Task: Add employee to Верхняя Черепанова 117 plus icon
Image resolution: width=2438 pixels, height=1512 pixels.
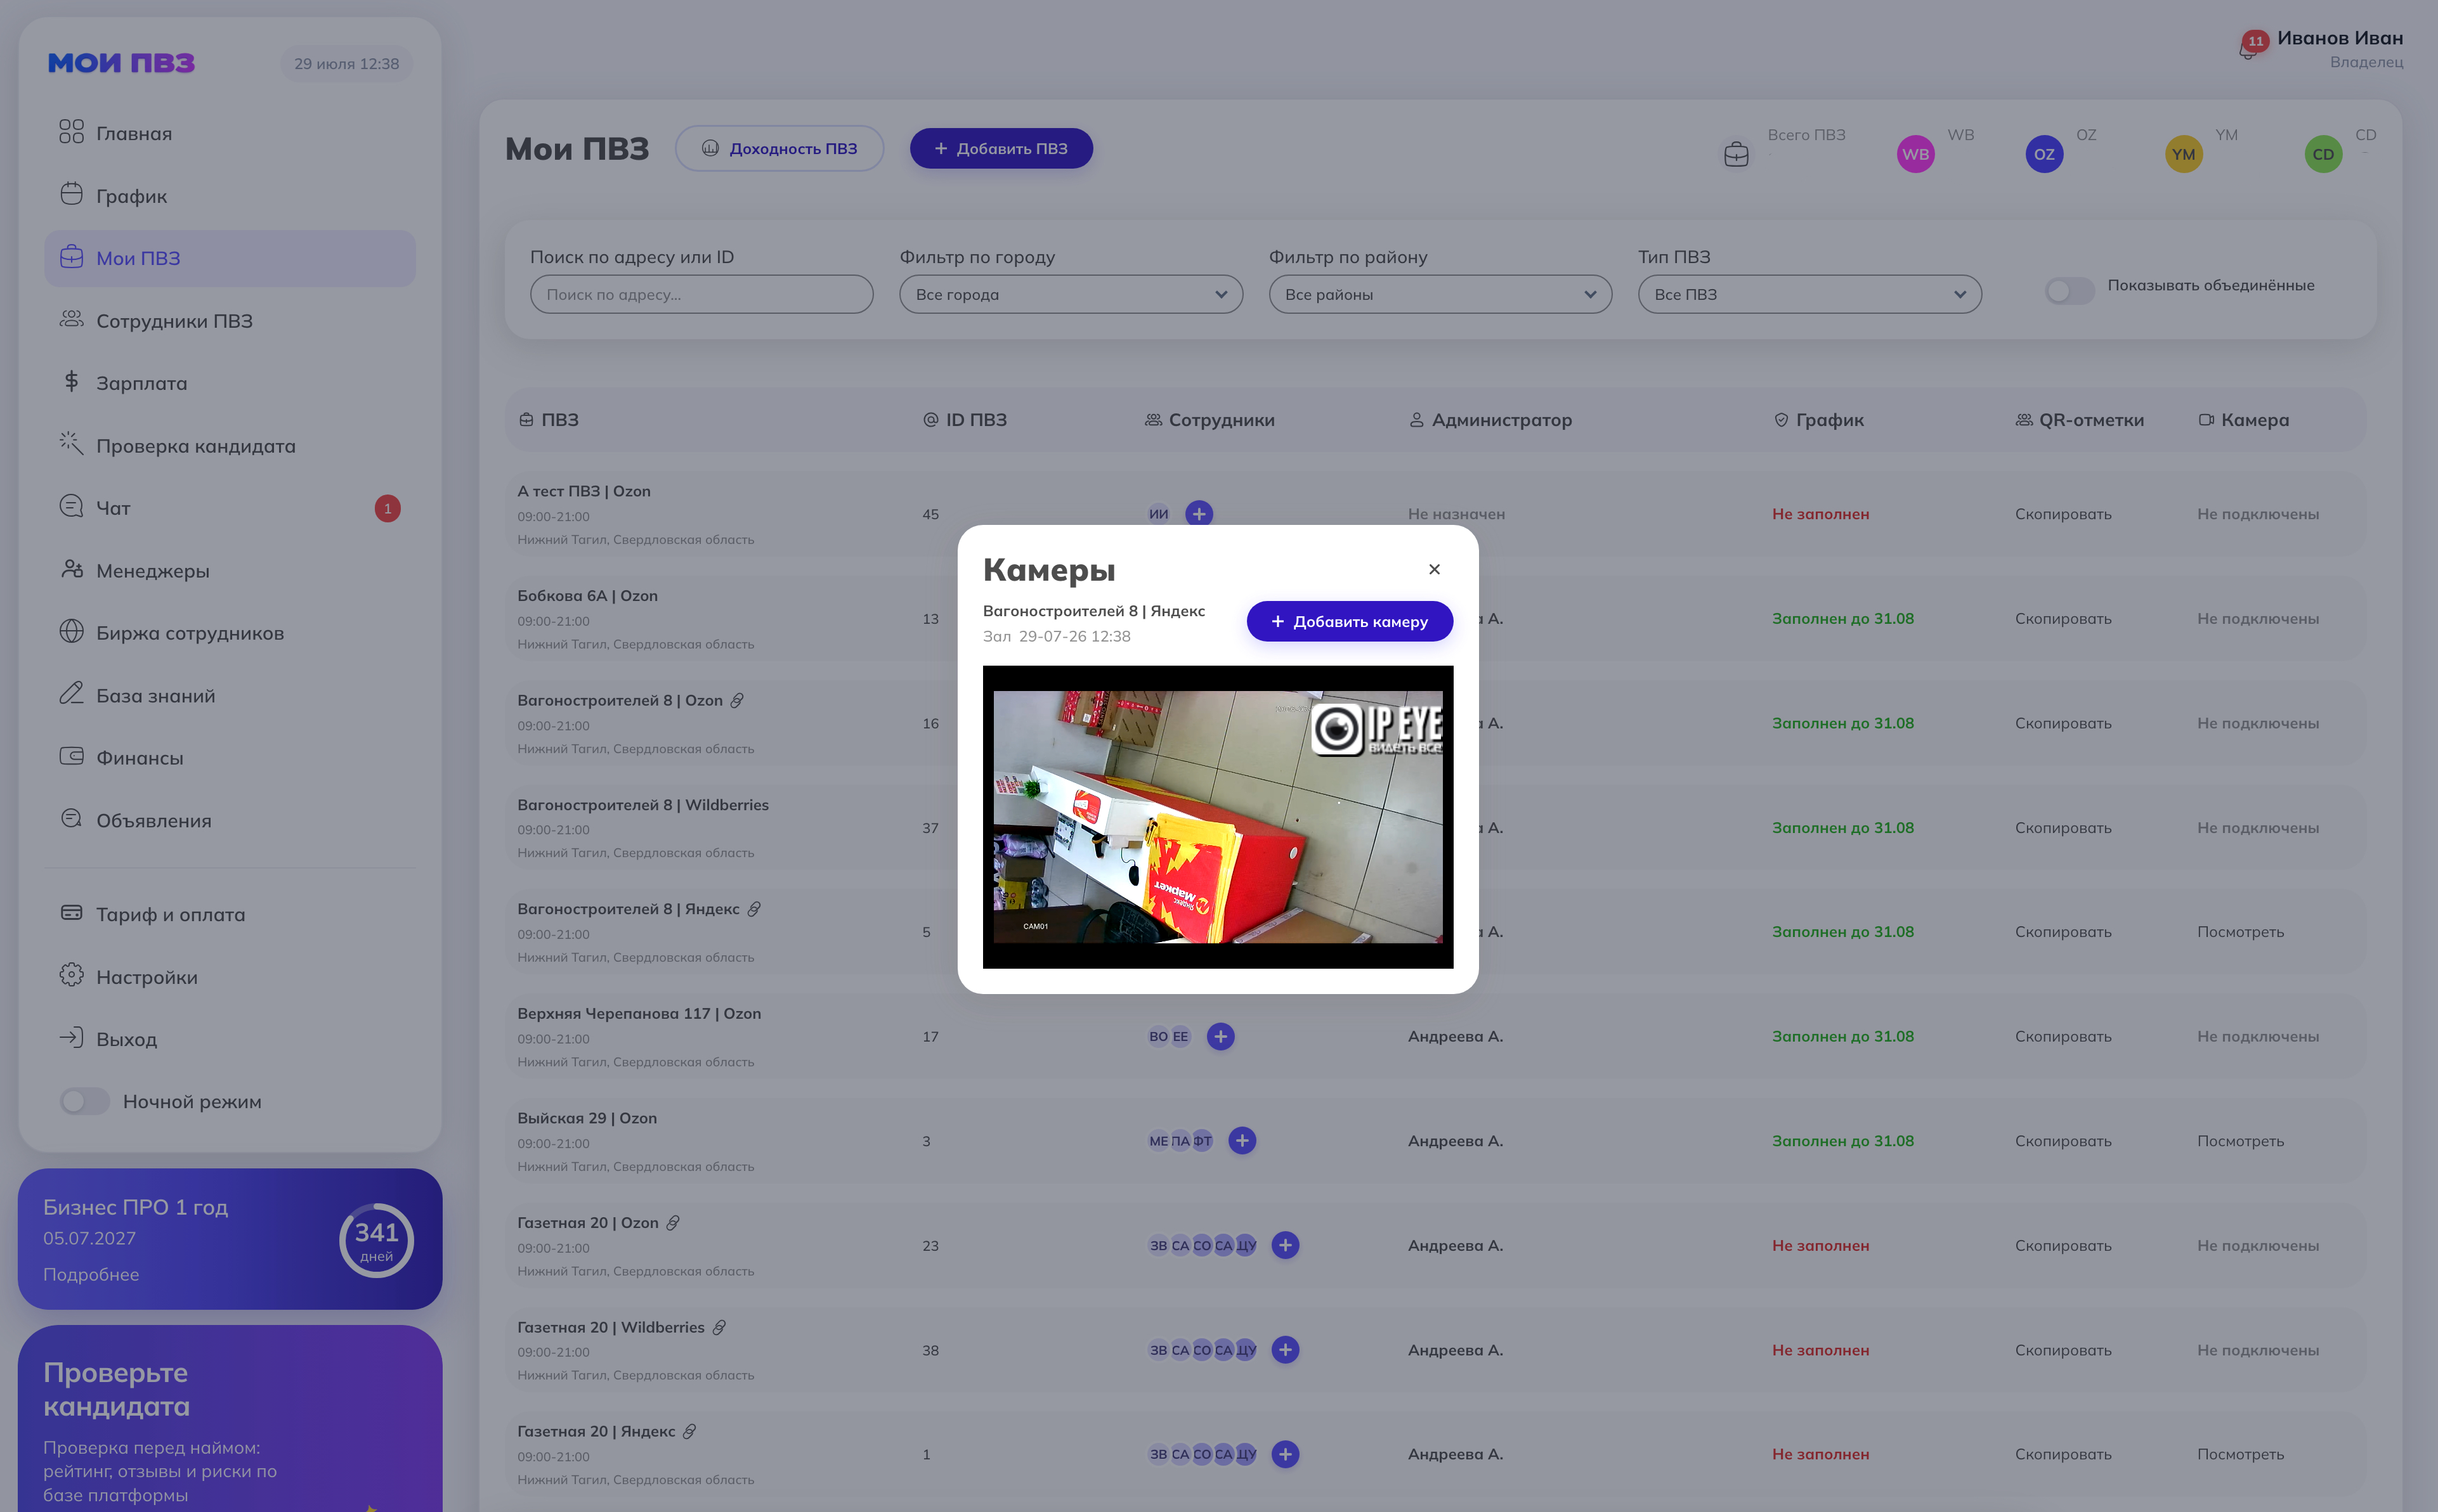Action: [x=1220, y=1036]
